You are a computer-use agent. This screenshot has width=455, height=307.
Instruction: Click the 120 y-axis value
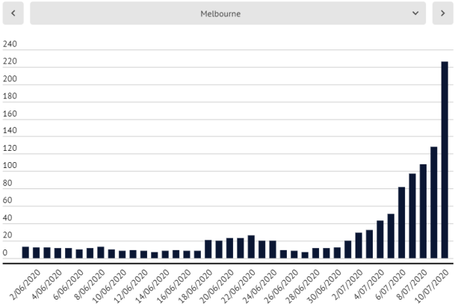[10, 149]
